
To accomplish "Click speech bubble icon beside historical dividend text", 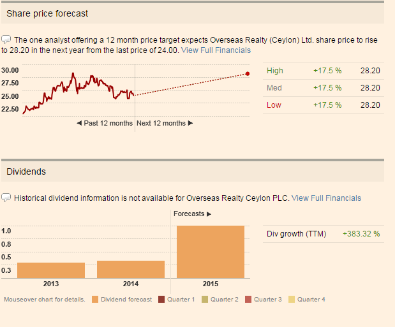I will click(x=6, y=198).
